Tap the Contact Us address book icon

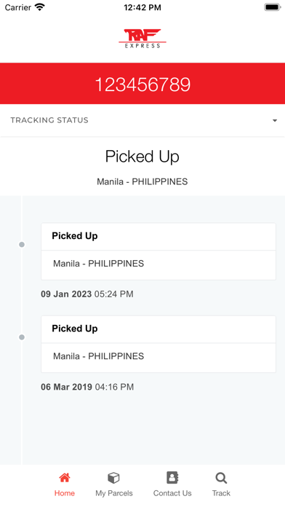[172, 478]
